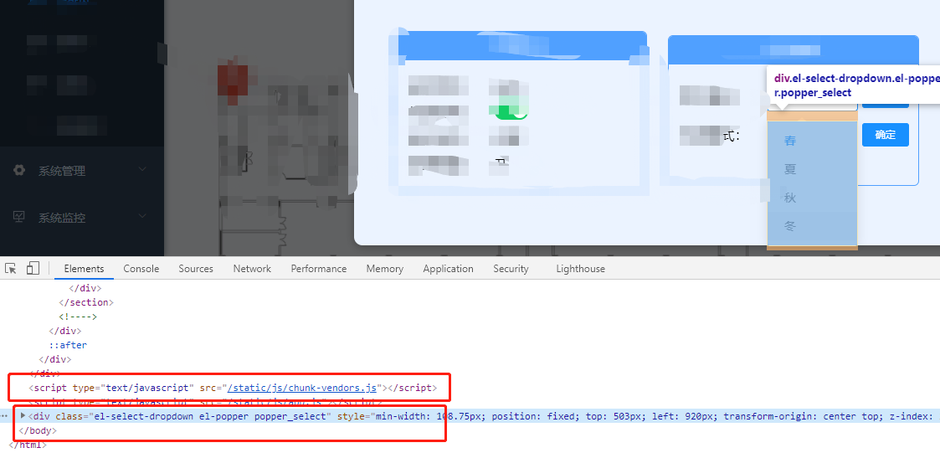Select the ::after pseudo-element row
The width and height of the screenshot is (940, 453).
(69, 345)
